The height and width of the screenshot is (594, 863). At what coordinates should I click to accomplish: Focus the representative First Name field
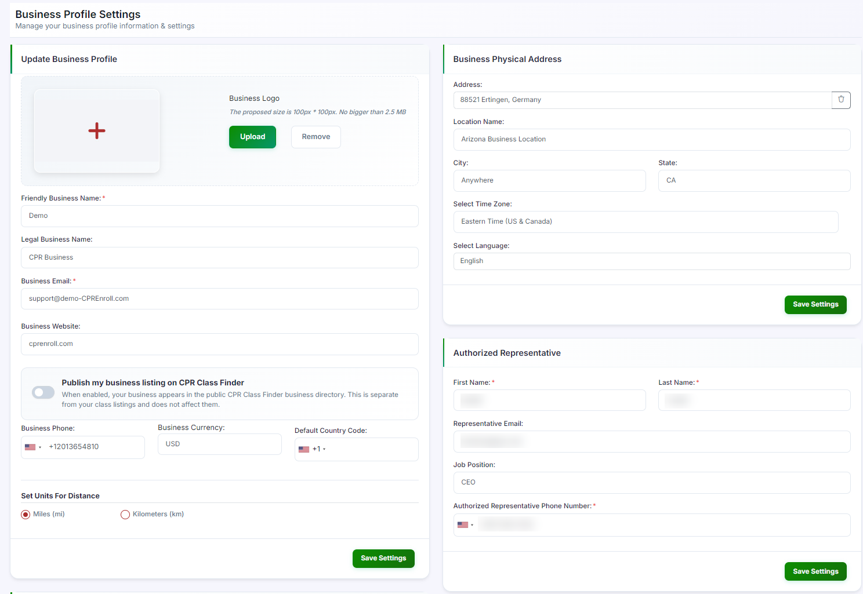549,400
